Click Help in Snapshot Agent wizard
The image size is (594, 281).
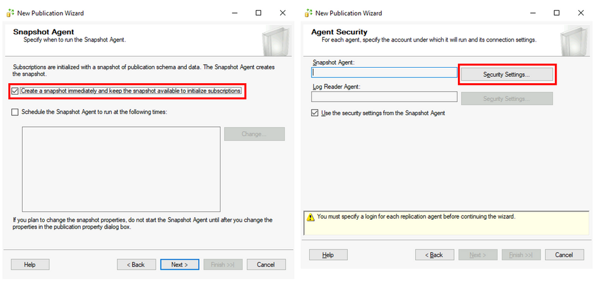pos(30,264)
